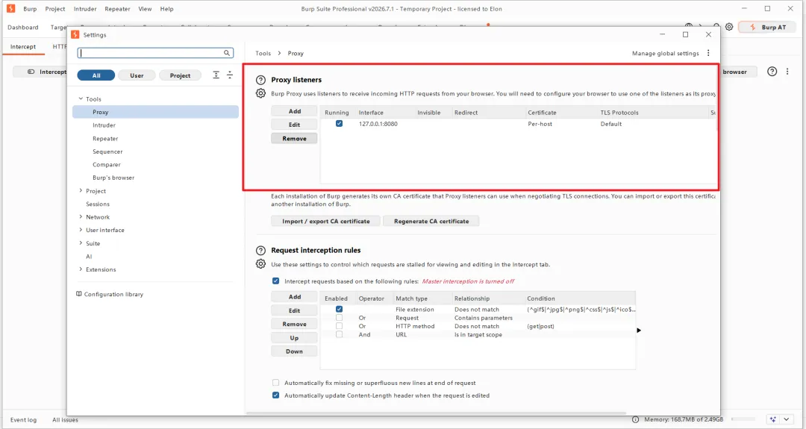Toggle the Intercept switch in main window
806x429 pixels.
click(31, 72)
